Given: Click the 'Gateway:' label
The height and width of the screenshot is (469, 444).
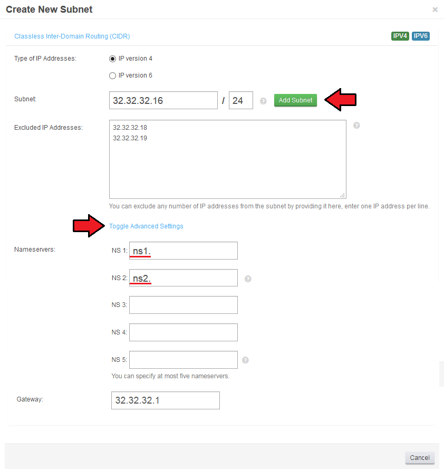Looking at the screenshot, I should pos(30,399).
